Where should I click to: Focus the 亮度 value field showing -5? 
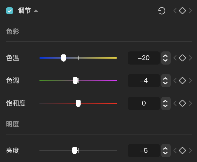pos(144,151)
